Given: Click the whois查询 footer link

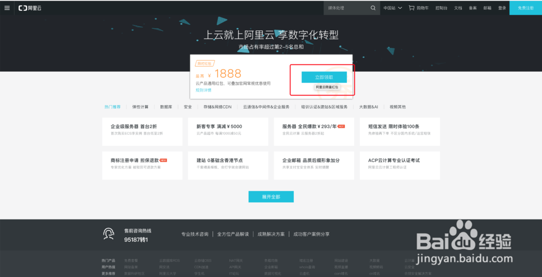Looking at the screenshot, I should tap(307, 267).
